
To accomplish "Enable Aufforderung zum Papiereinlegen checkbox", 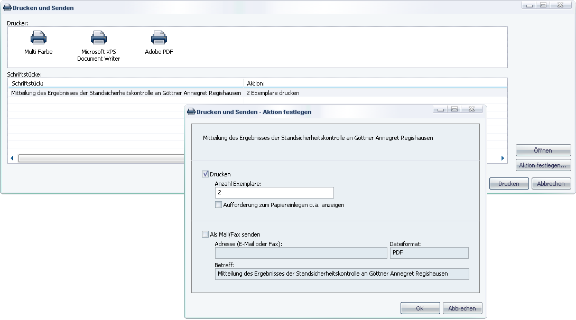I will [218, 205].
